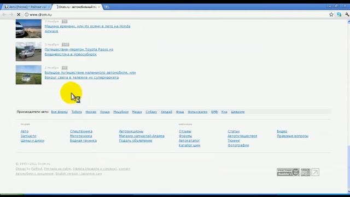Open the 'Каталог шин' footer link
350x197 pixels.
(190, 145)
